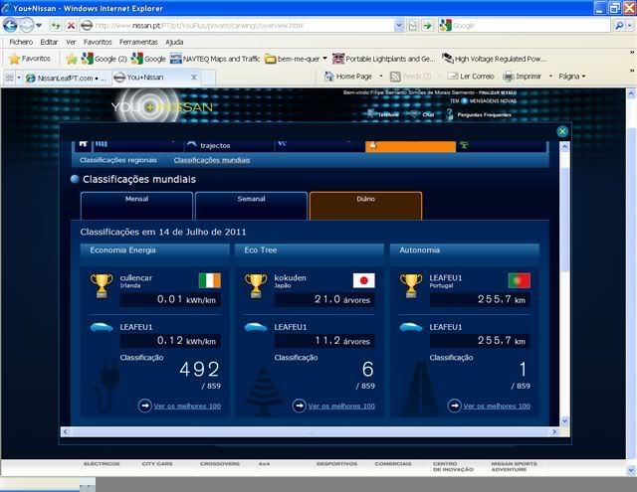Select the orange highlighted rankings tab
Screen dimensions: 637x492
click(410, 146)
